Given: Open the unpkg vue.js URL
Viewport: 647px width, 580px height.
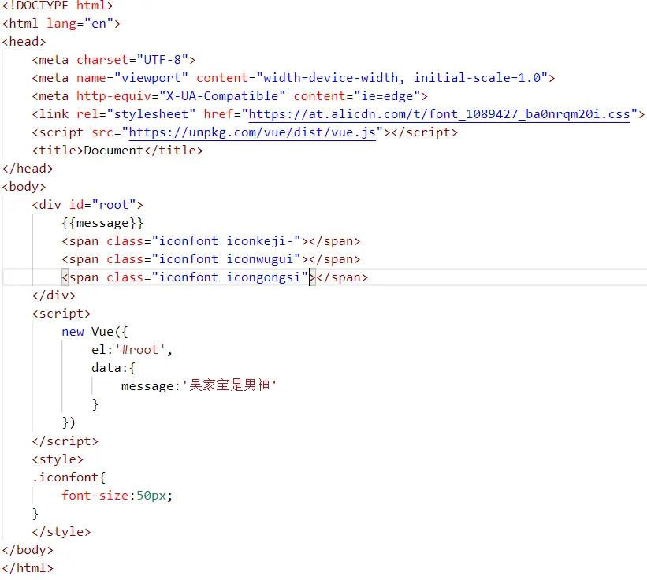Looking at the screenshot, I should [252, 132].
